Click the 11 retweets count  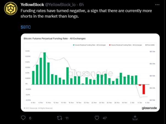pyautogui.click(x=67, y=118)
